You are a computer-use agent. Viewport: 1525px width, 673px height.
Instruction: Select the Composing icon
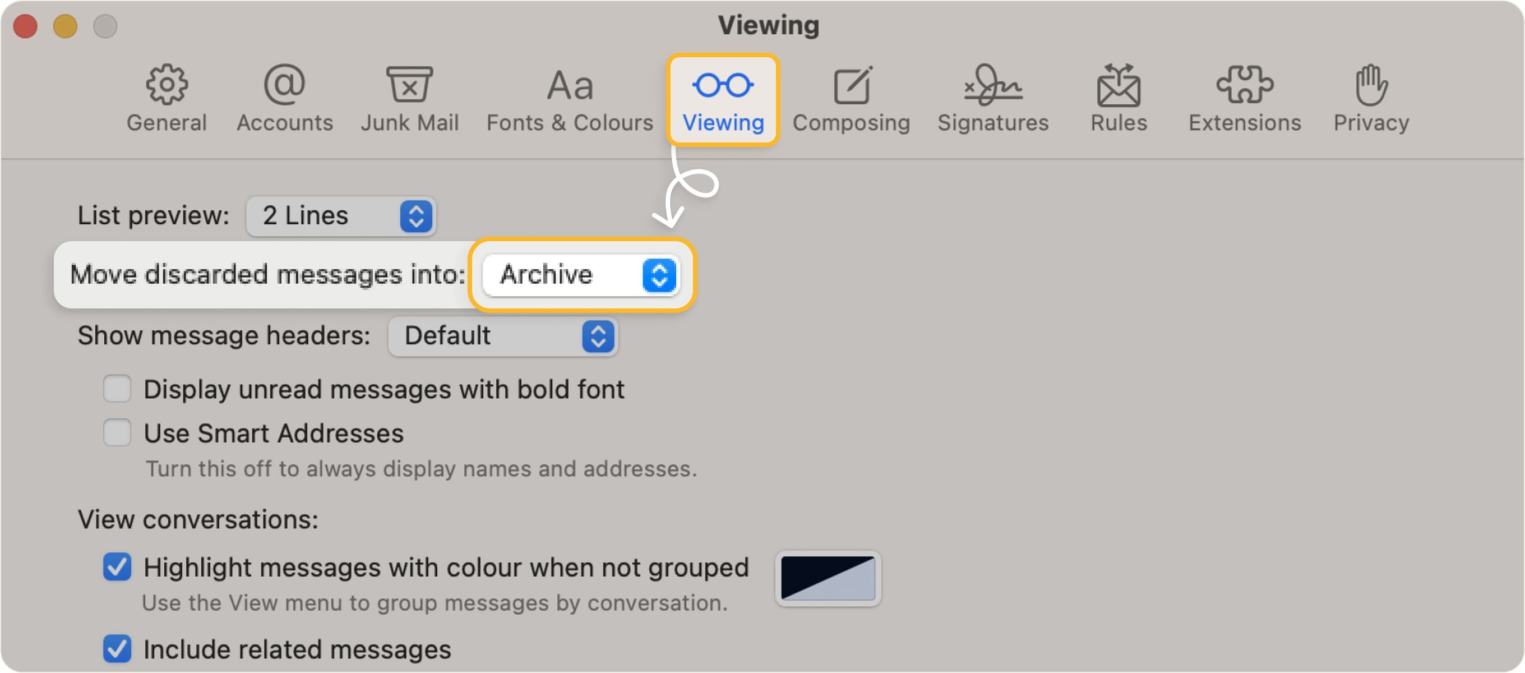(x=851, y=95)
